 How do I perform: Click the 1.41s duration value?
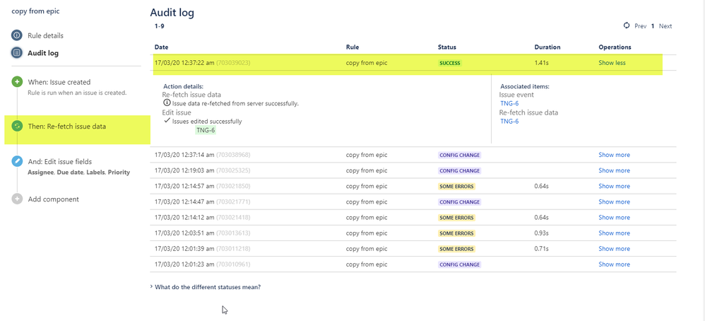[x=541, y=63]
